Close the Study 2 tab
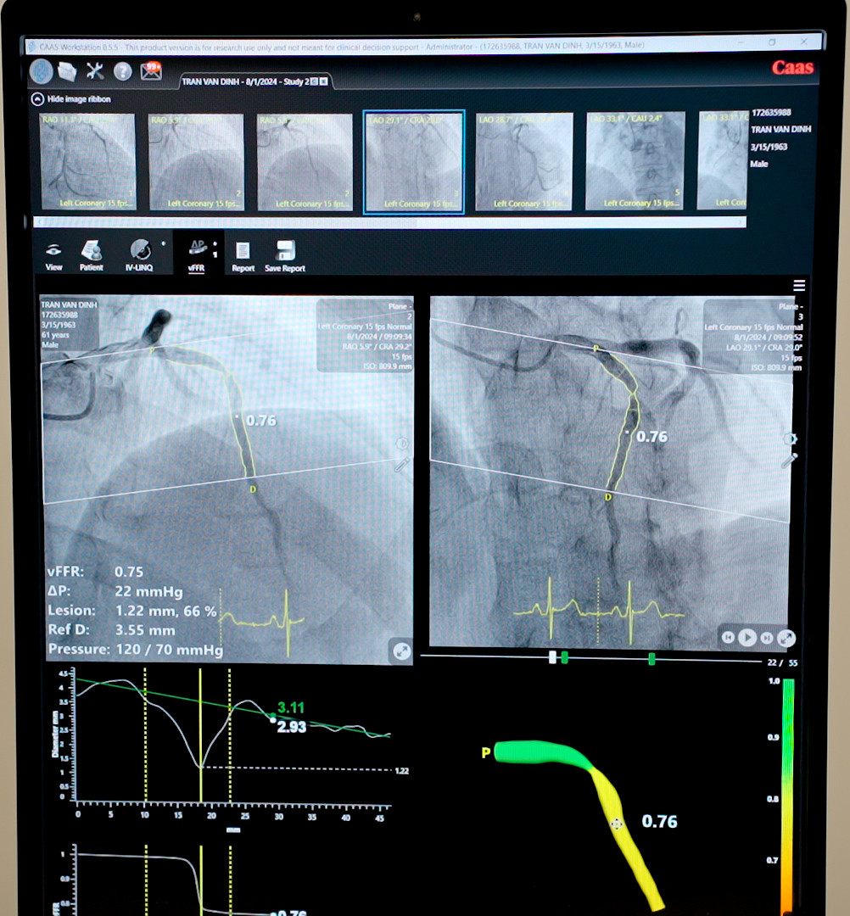Image resolution: width=850 pixels, height=916 pixels. [x=323, y=81]
